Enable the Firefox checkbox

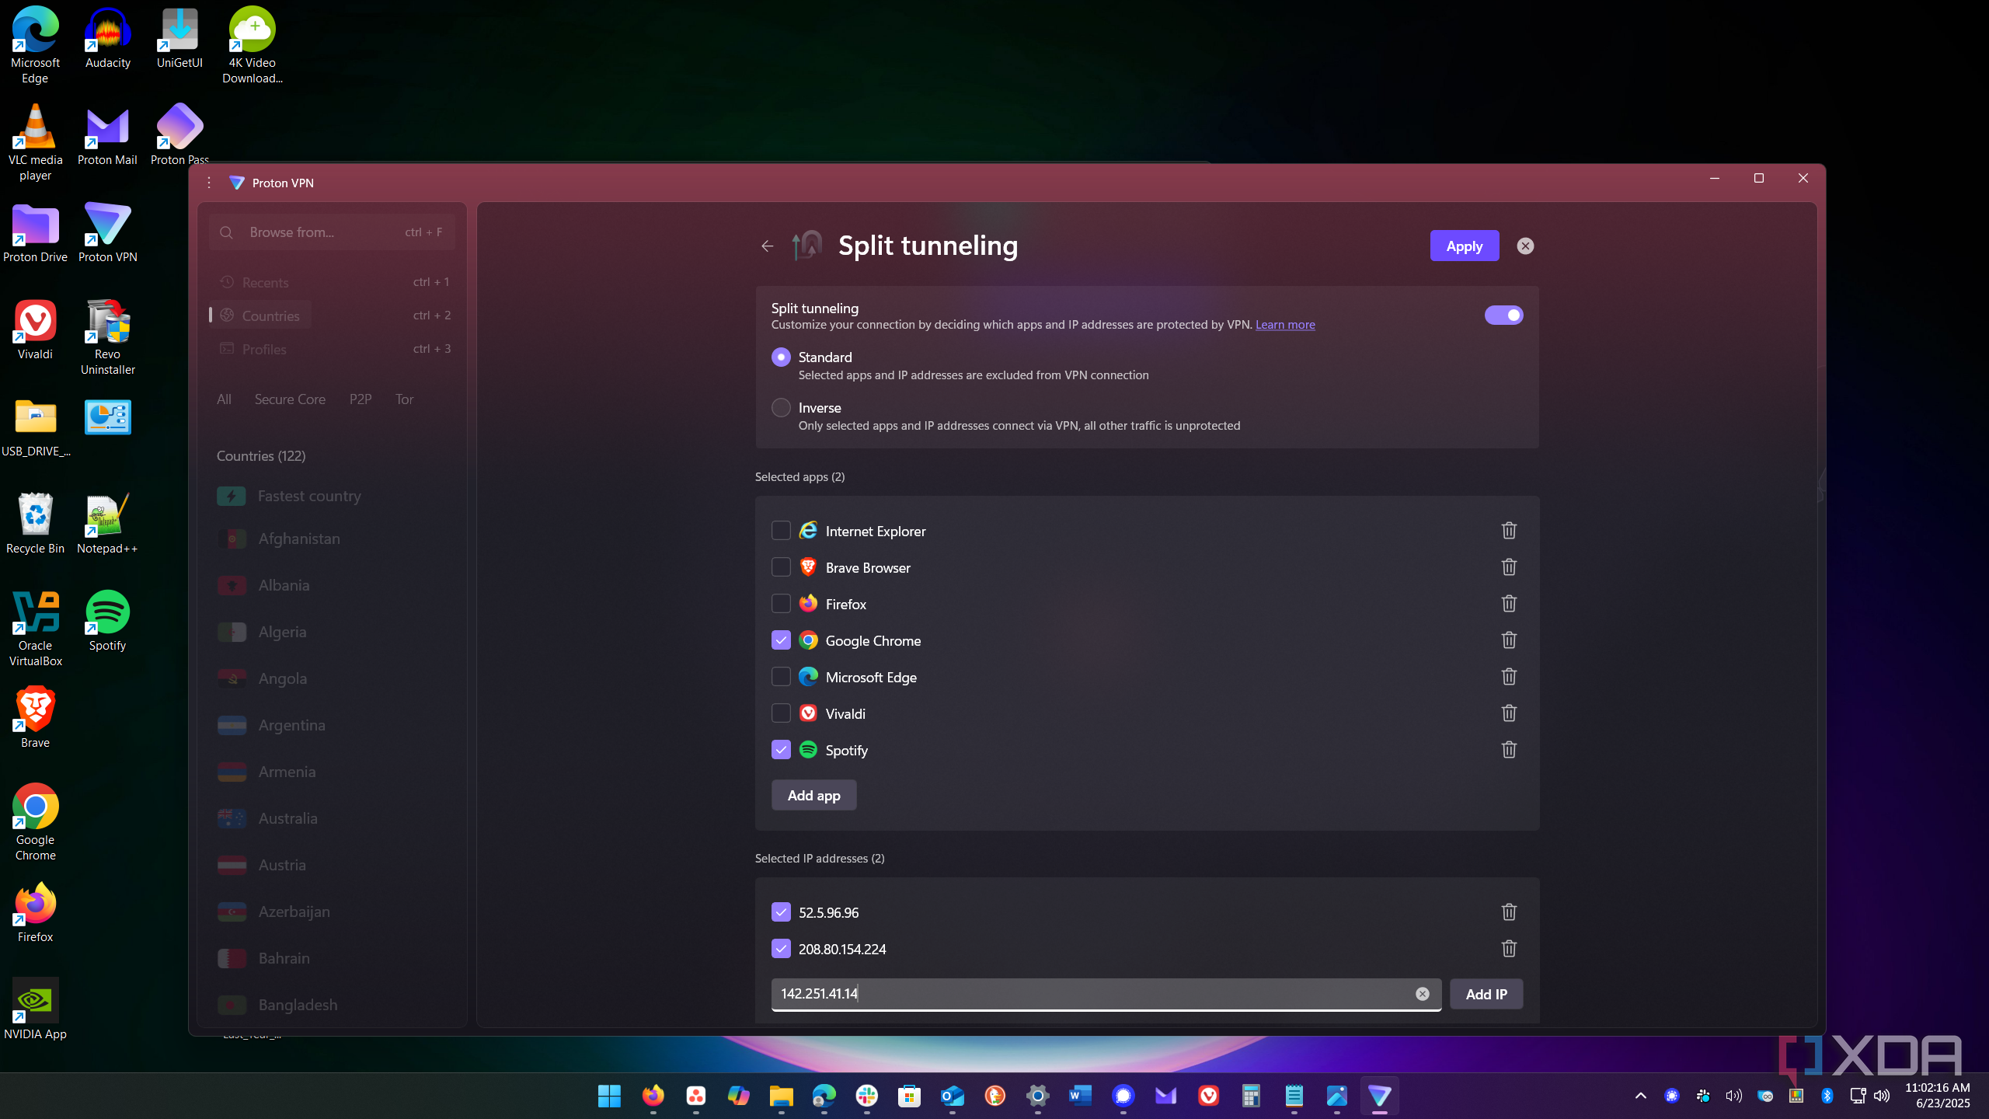click(781, 604)
